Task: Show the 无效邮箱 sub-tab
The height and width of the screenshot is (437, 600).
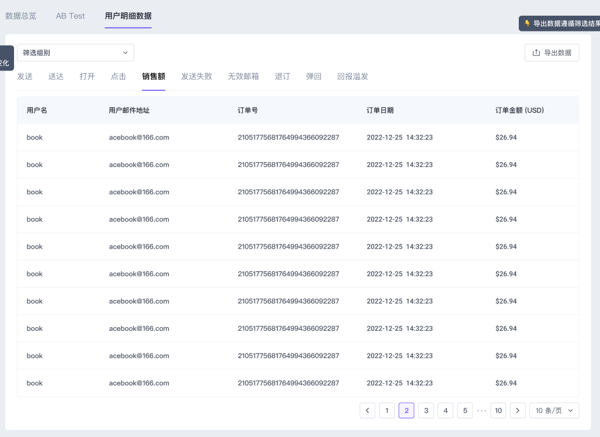Action: pos(243,76)
